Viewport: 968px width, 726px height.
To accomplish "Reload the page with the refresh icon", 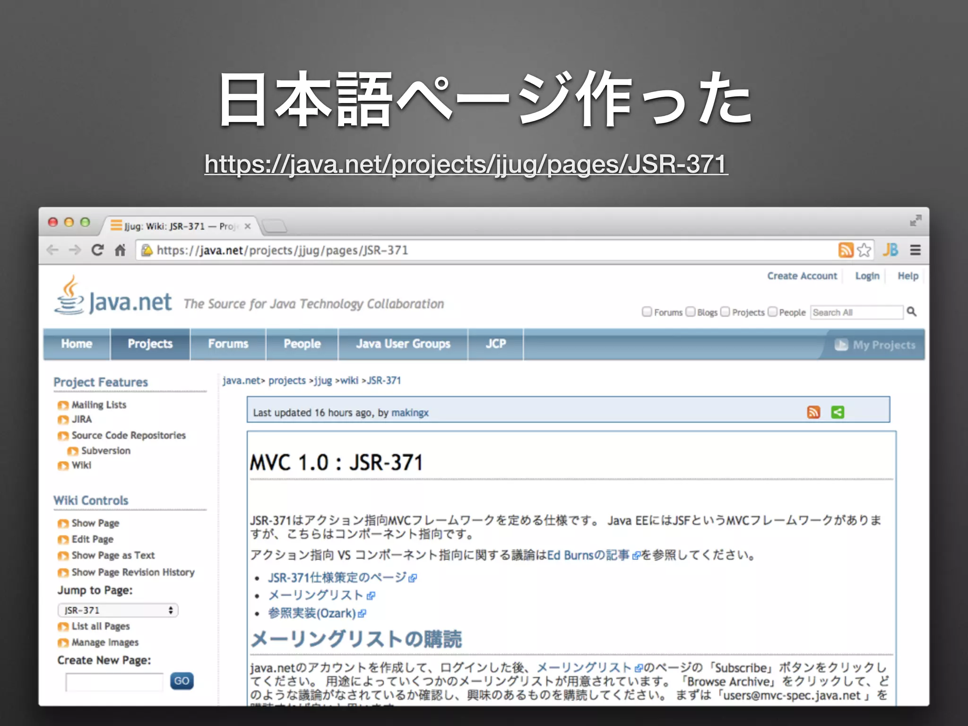I will (x=97, y=250).
